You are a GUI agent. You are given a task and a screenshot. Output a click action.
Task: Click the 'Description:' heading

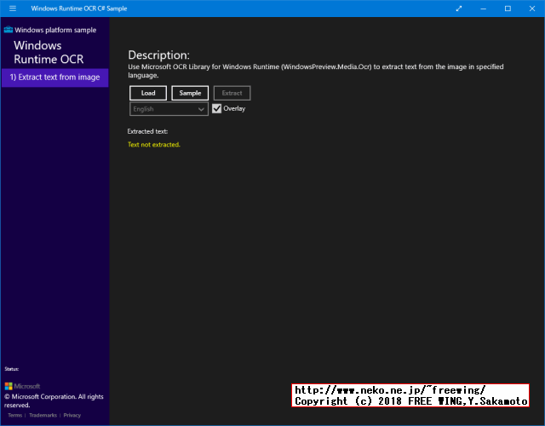pyautogui.click(x=159, y=55)
